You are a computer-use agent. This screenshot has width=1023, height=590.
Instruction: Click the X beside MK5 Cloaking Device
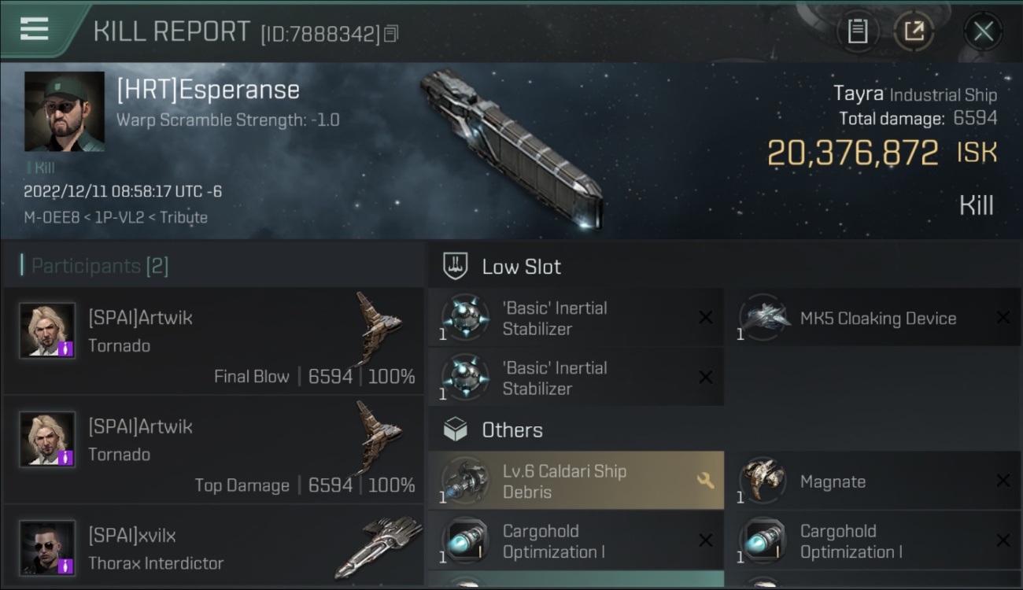click(x=1003, y=317)
